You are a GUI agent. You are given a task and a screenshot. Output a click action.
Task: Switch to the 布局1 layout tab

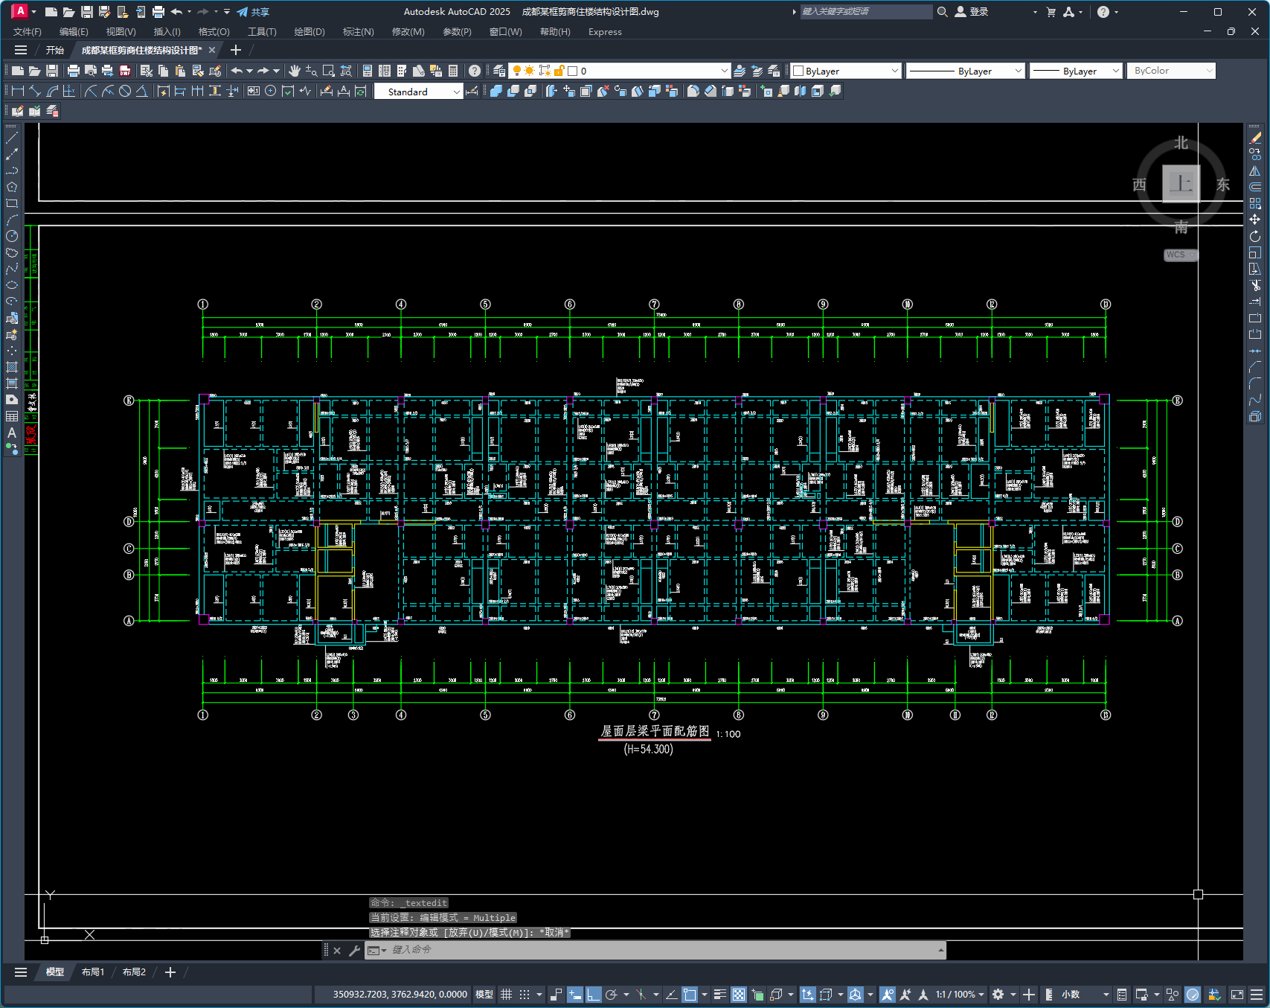[93, 972]
